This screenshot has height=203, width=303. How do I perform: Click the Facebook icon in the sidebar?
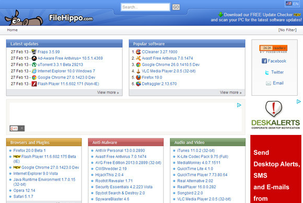[x=264, y=61]
